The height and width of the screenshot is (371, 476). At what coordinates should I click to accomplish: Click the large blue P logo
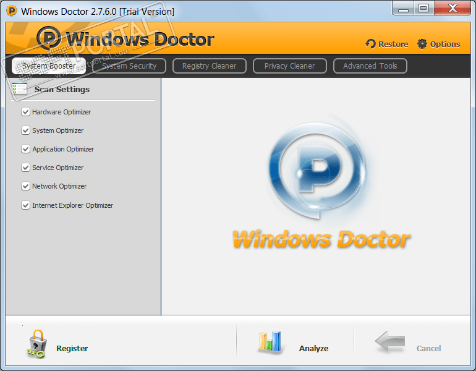tap(317, 170)
